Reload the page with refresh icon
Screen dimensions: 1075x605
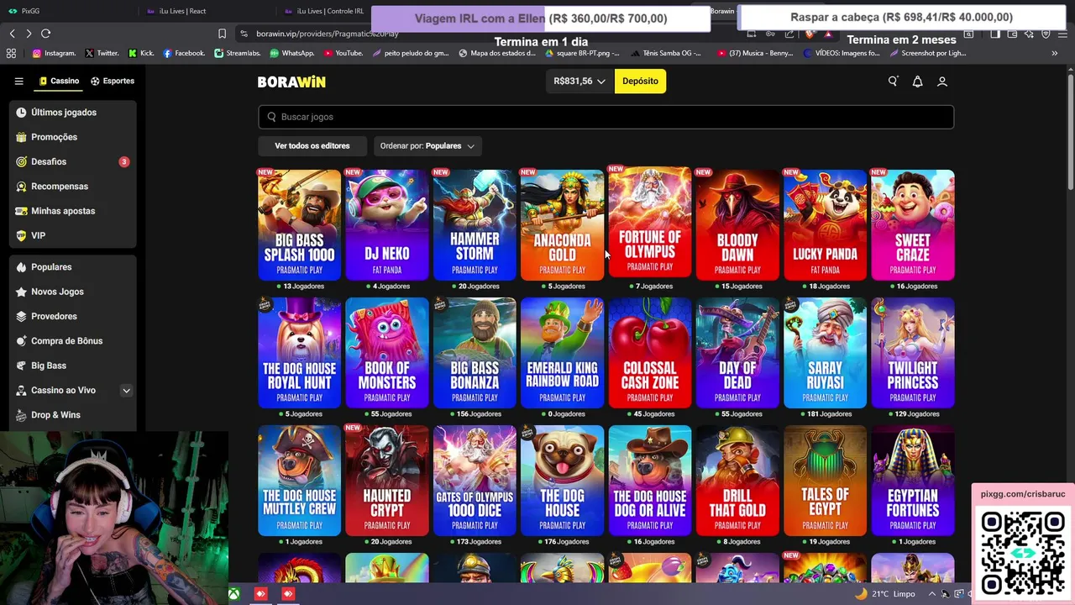45,34
